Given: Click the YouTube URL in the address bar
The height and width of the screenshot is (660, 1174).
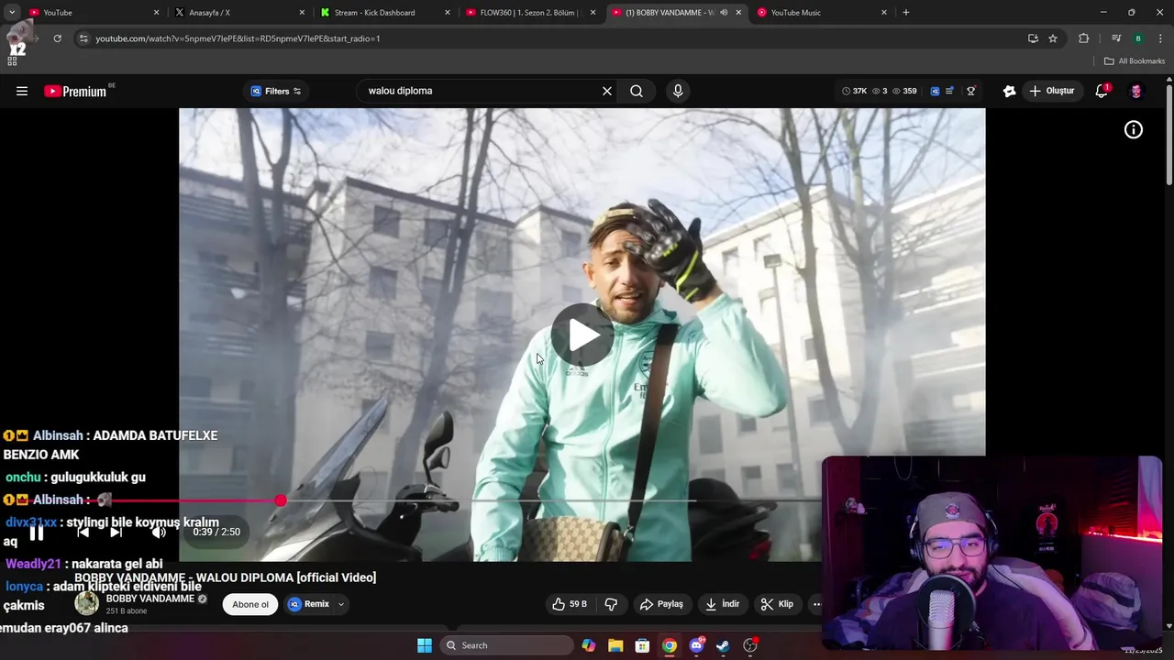Looking at the screenshot, I should [x=238, y=38].
